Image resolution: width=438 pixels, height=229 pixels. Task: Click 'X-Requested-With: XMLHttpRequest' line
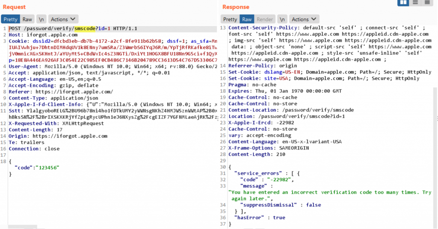click(56, 123)
